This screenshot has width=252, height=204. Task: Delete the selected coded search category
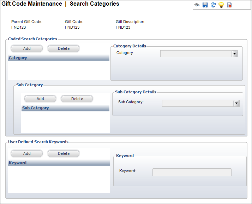[64, 48]
